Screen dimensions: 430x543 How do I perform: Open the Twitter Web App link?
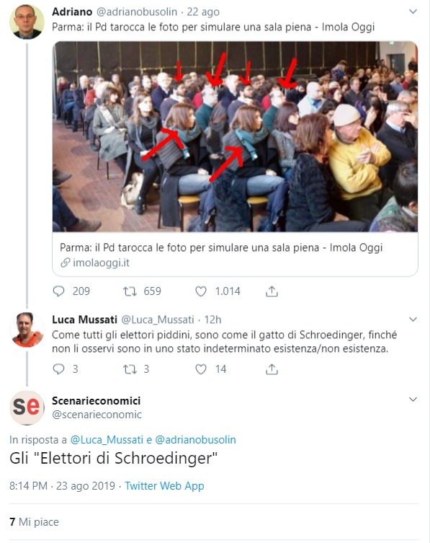point(164,486)
